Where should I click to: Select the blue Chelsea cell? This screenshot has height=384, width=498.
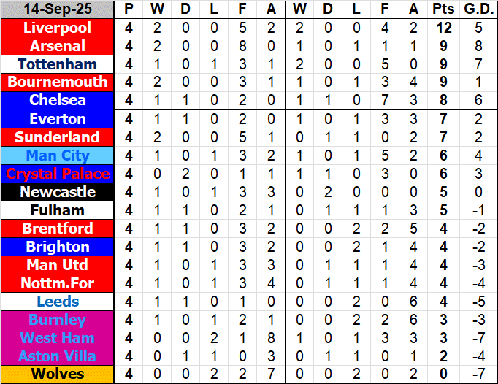tap(58, 100)
